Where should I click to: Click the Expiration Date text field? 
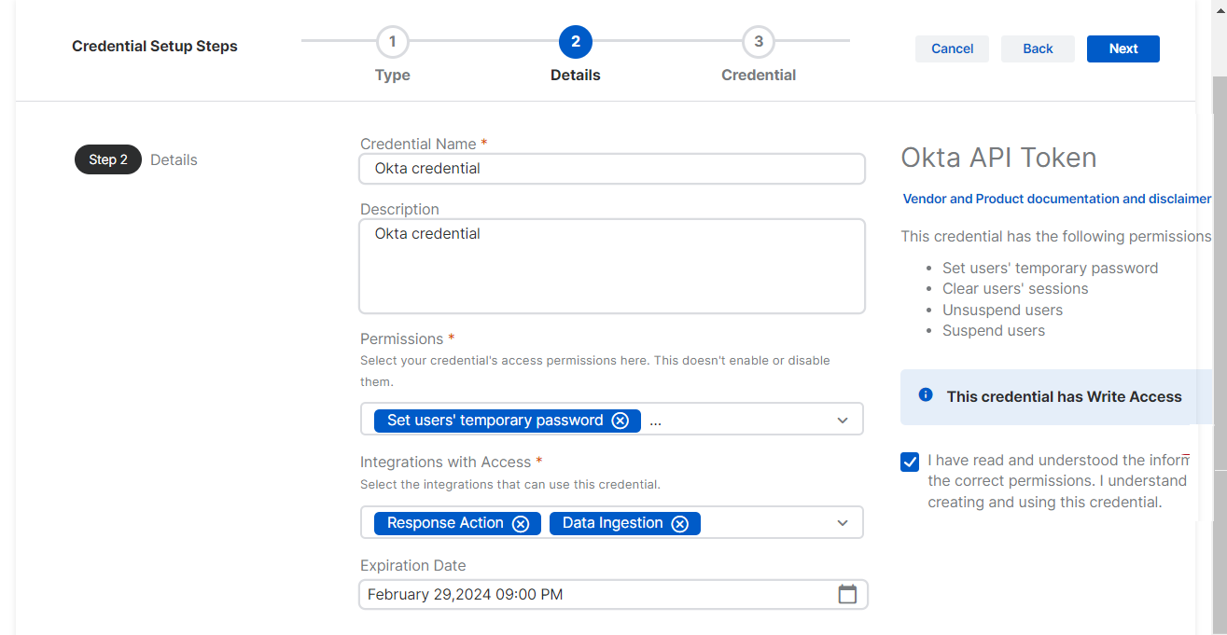click(597, 594)
